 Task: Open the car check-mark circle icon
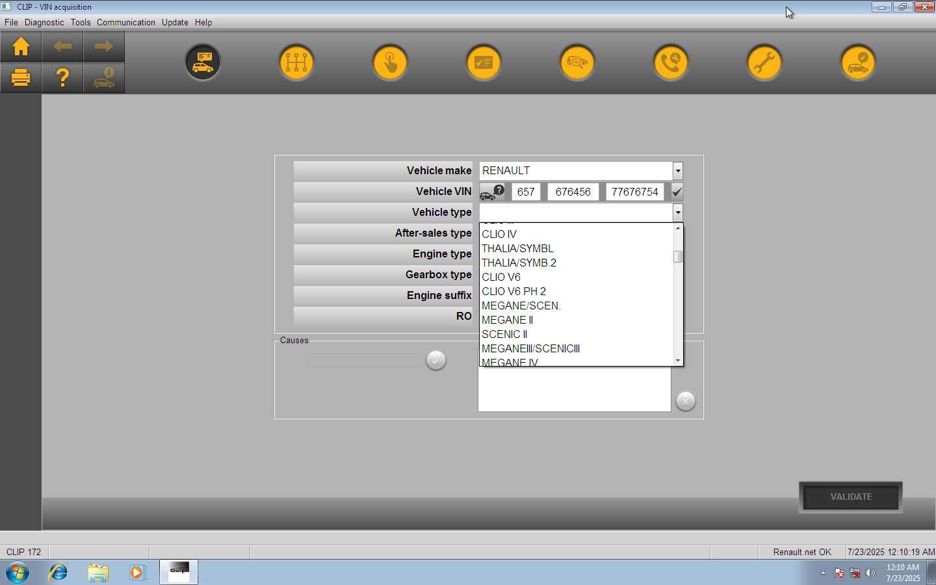tap(858, 62)
